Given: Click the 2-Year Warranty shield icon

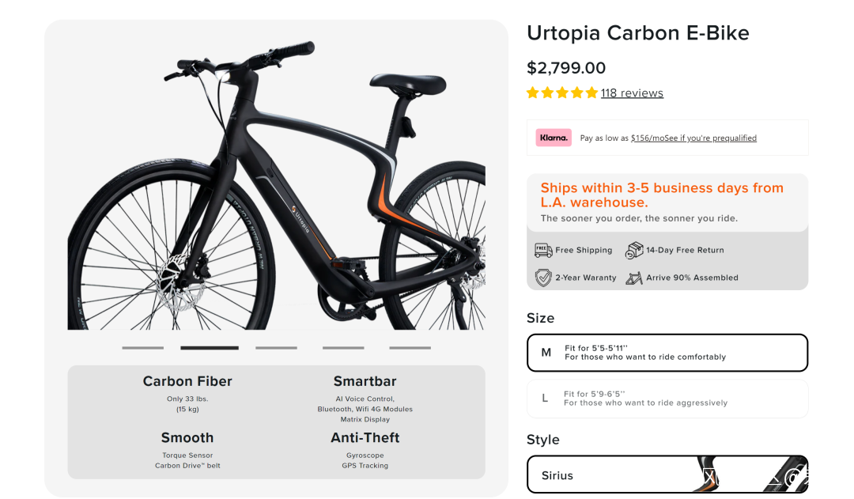Looking at the screenshot, I should (543, 278).
